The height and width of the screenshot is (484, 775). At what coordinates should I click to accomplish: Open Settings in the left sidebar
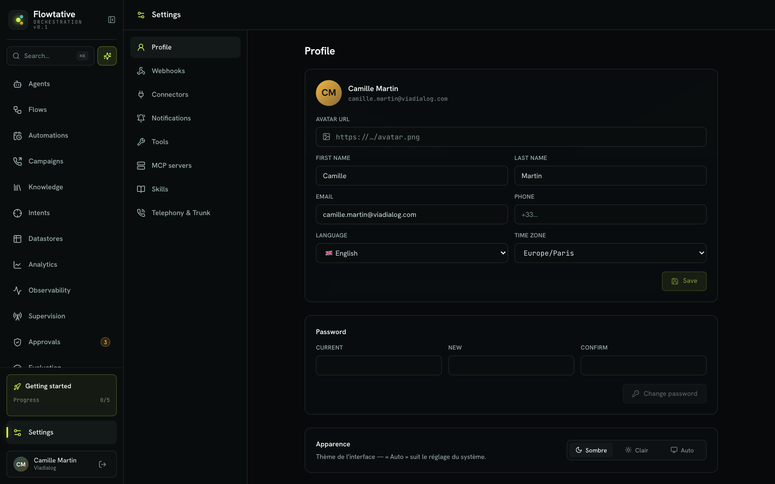tap(61, 432)
